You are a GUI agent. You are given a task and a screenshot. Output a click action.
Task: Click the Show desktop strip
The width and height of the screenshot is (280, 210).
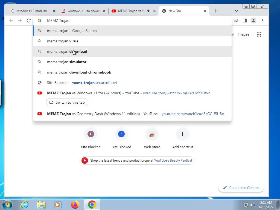tap(278, 205)
